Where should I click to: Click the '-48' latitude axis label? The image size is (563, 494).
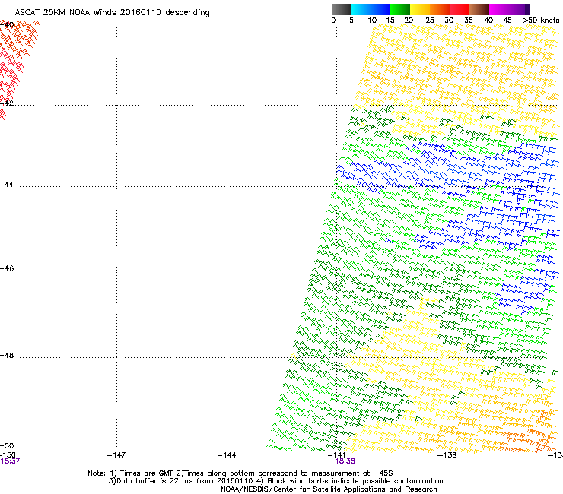(7, 355)
